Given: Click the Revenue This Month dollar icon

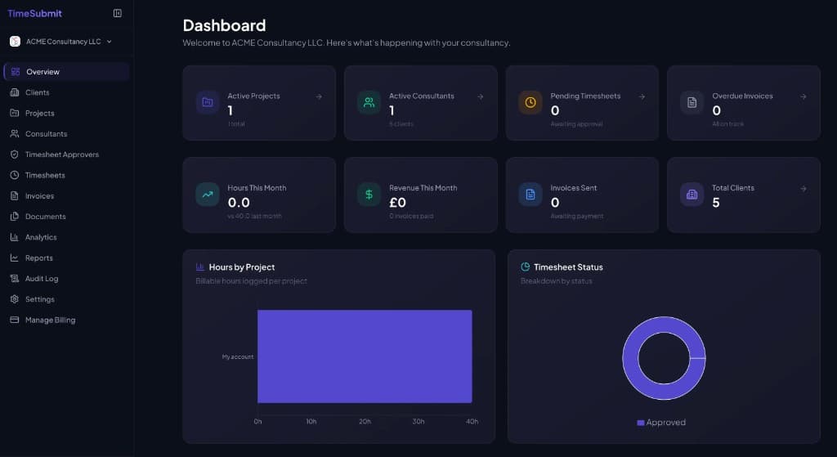Looking at the screenshot, I should coord(369,195).
